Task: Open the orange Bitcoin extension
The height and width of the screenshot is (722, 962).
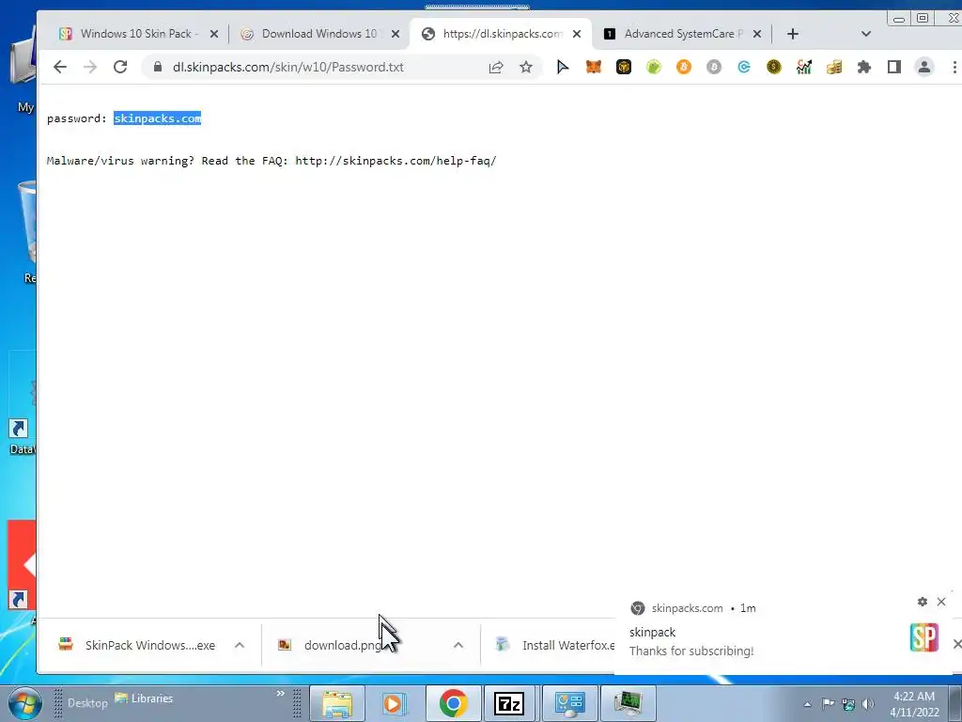Action: point(684,67)
